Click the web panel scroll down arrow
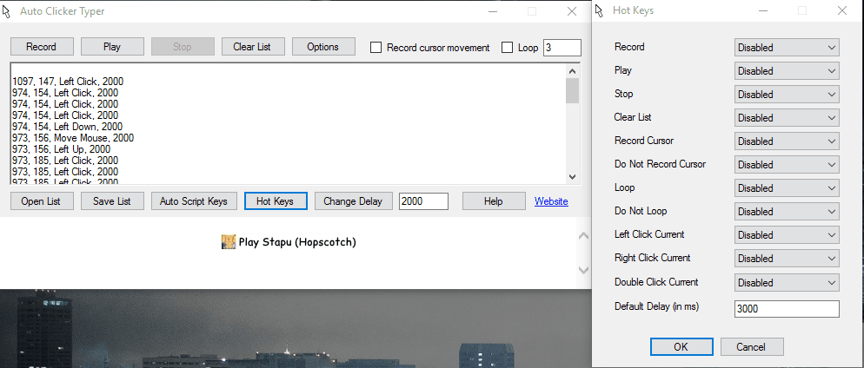Screen dimensions: 864x368 pyautogui.click(x=582, y=270)
